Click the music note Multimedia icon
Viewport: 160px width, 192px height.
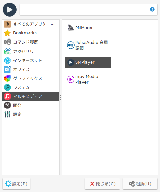pyautogui.click(x=7, y=96)
